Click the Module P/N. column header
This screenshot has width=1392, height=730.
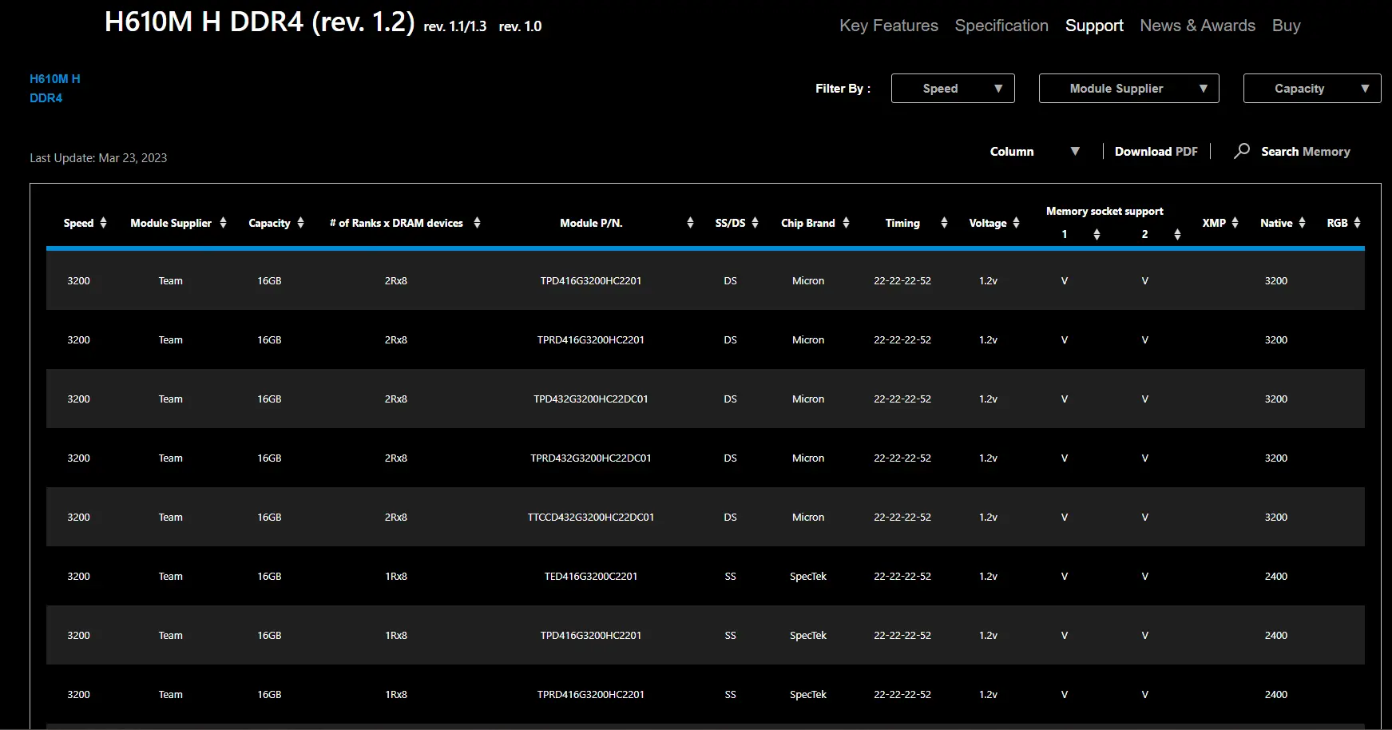point(591,223)
